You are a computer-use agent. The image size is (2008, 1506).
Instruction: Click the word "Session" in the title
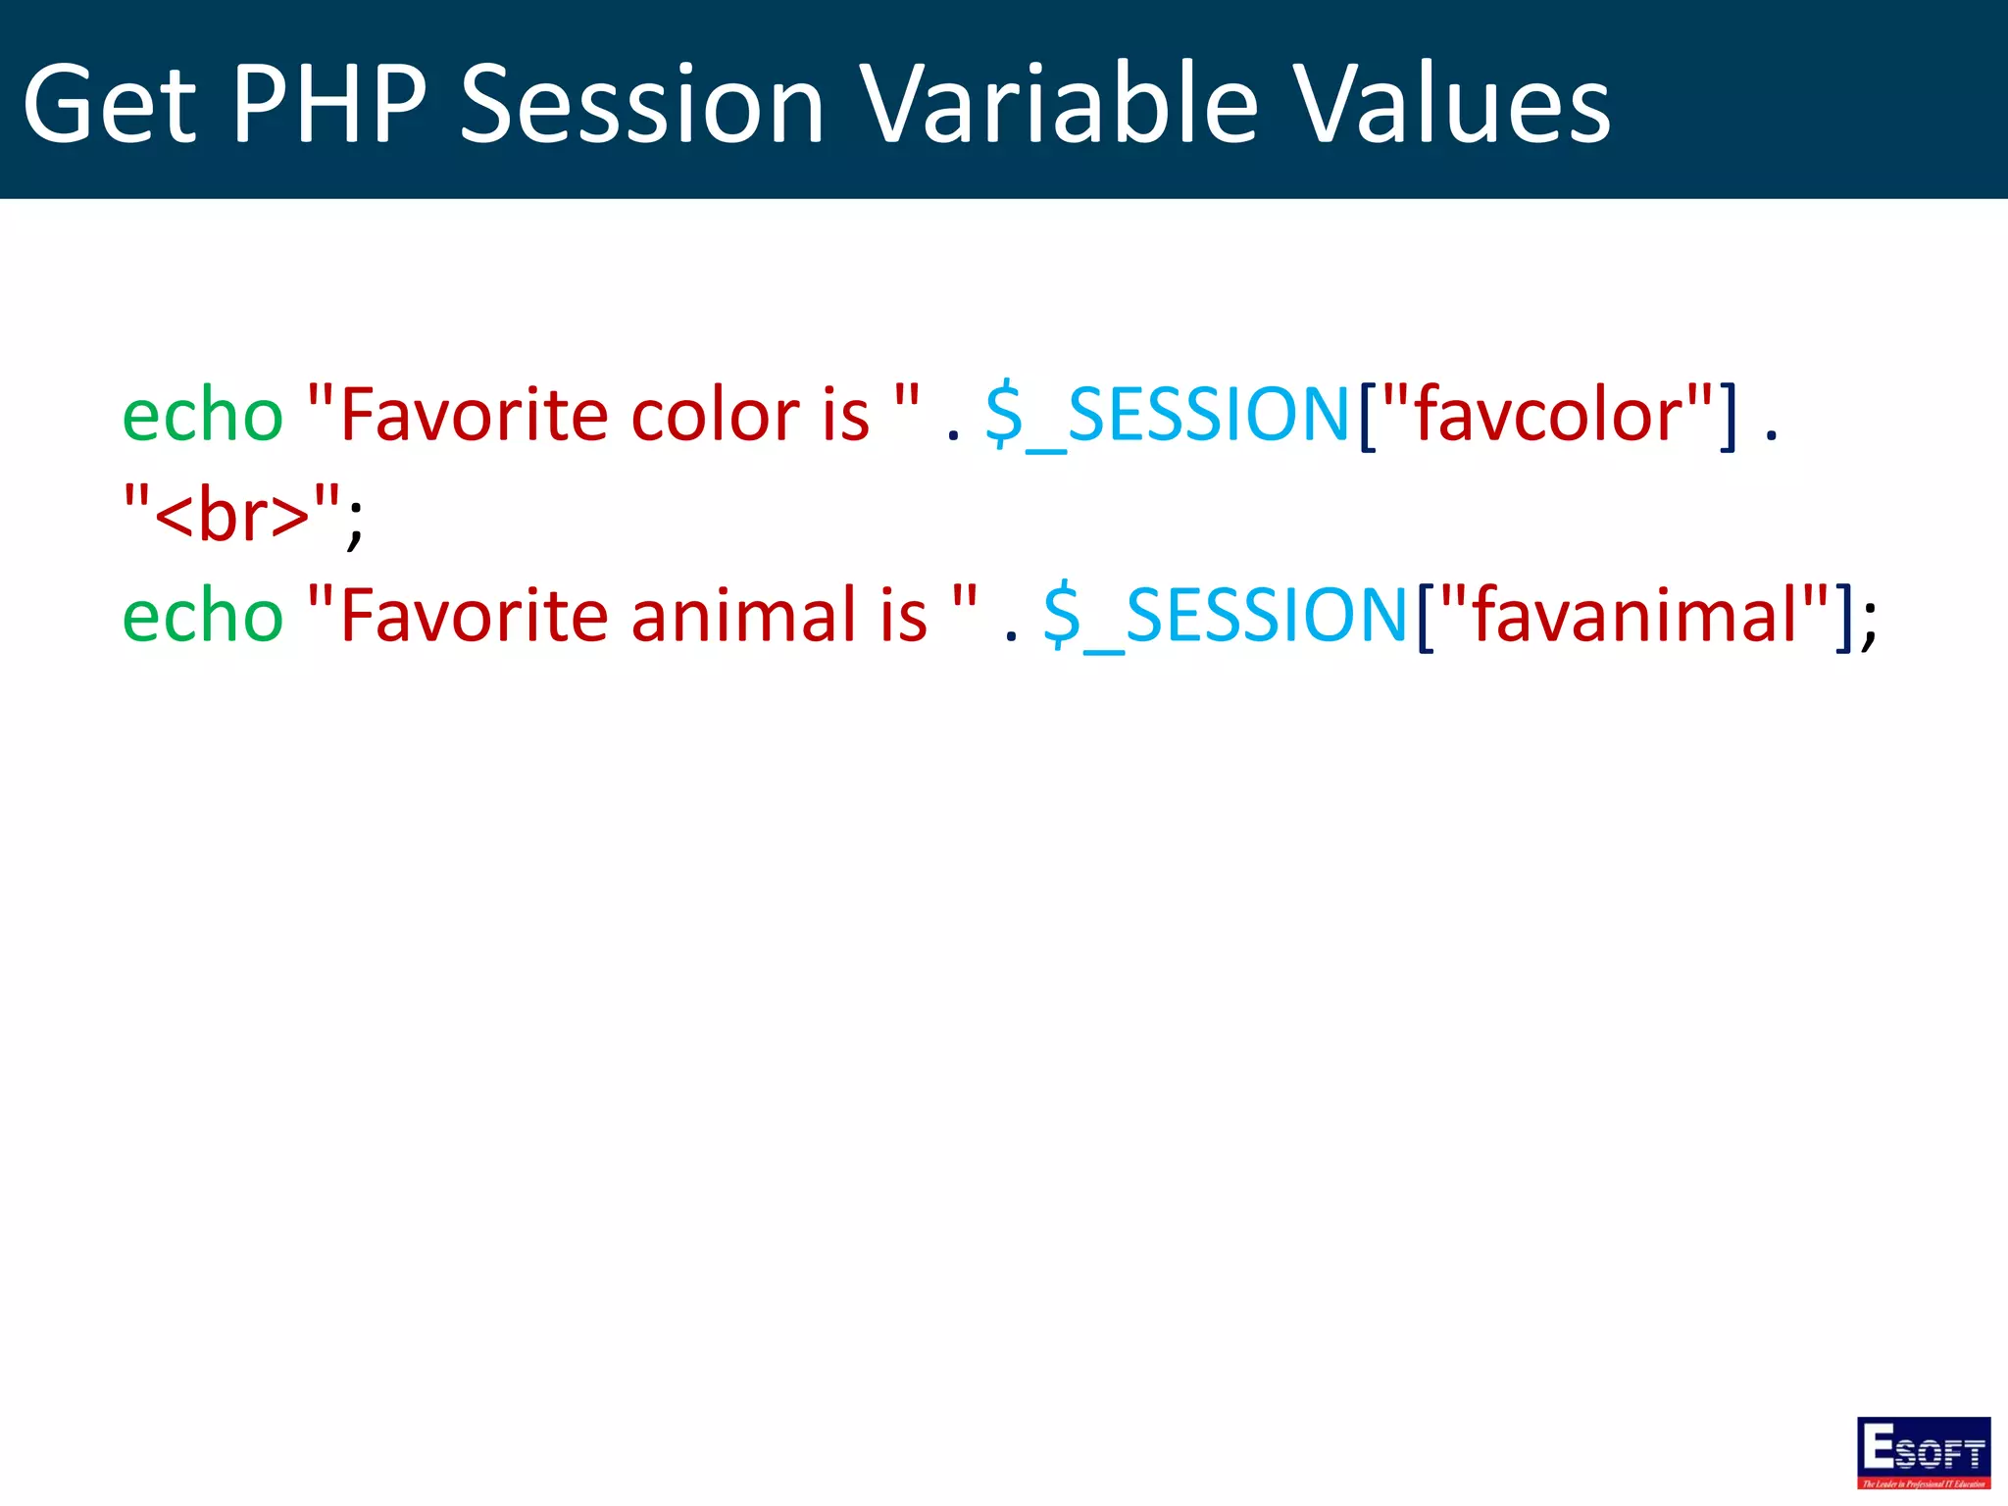point(643,104)
